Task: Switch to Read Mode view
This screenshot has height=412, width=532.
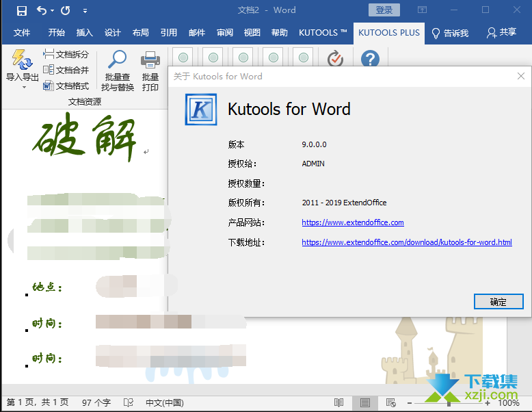Action: tap(338, 403)
